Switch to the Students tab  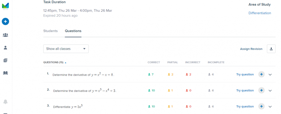coord(50,31)
